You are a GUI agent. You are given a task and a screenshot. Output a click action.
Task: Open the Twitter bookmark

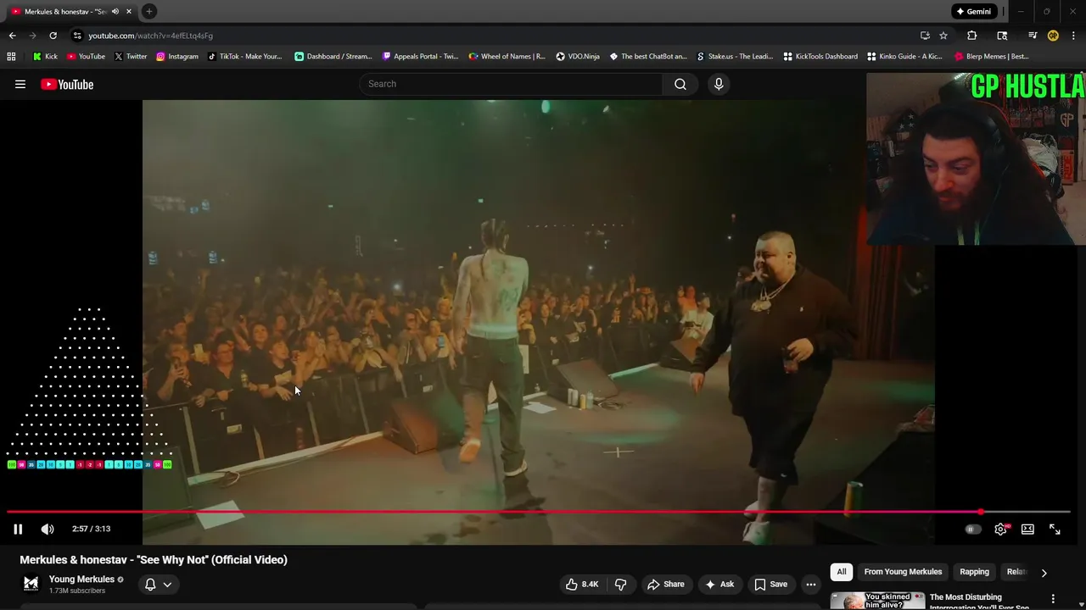(131, 56)
